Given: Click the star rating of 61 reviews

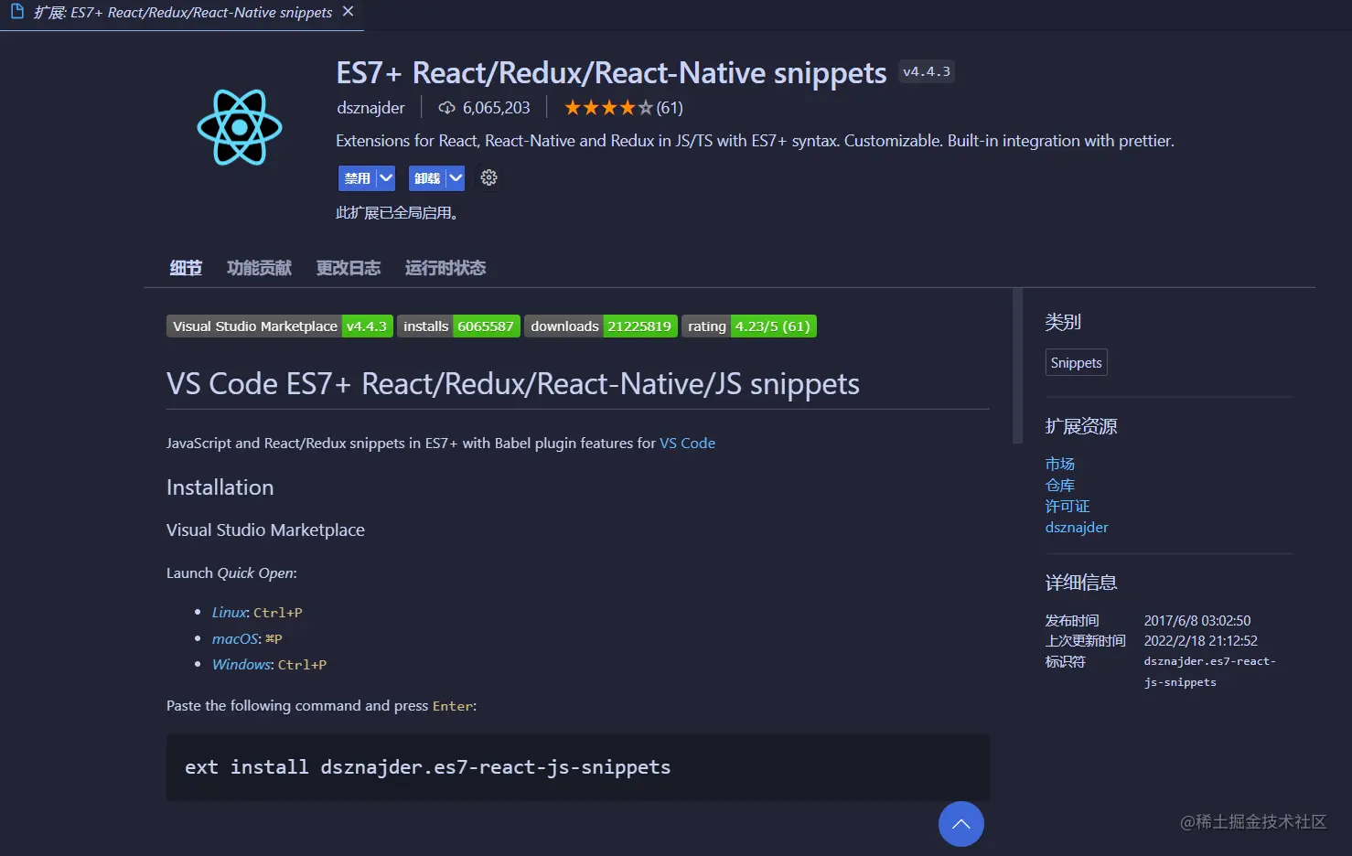Looking at the screenshot, I should (623, 108).
